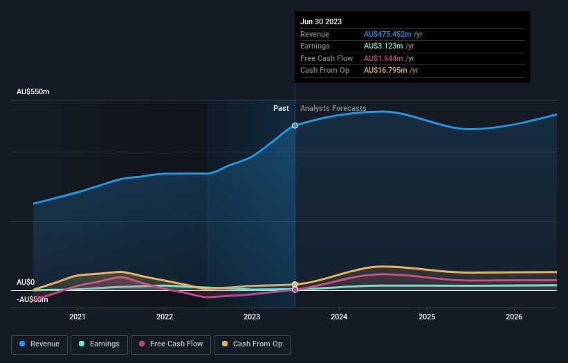Click the Analysts Forecasts label

pos(333,108)
